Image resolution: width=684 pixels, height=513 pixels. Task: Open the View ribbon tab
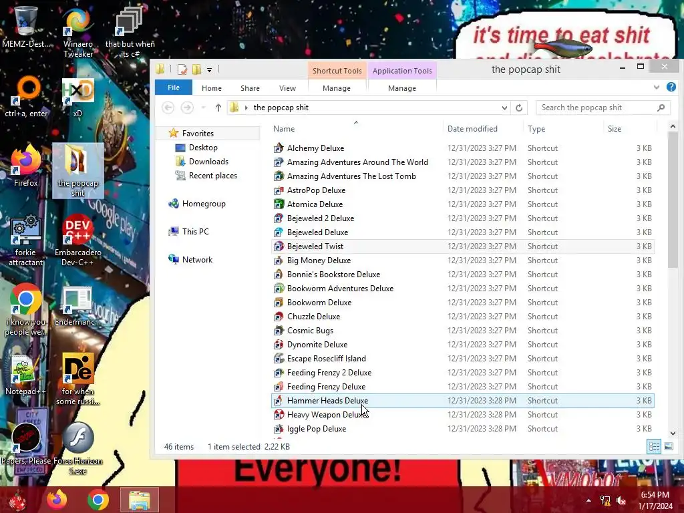coord(287,88)
